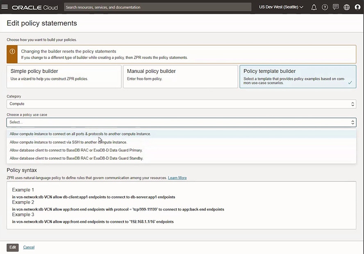Select the Data Guard Standby option
This screenshot has width=364, height=254.
click(76, 158)
